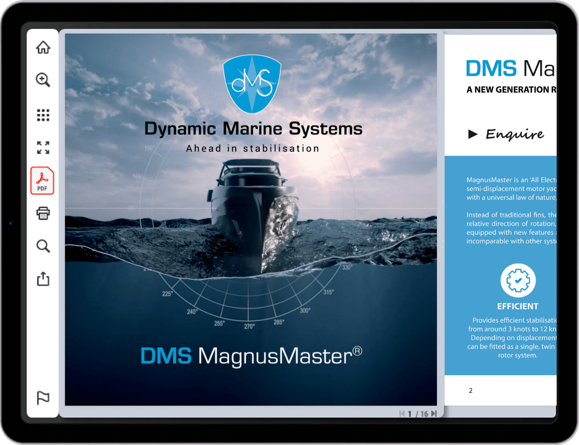Toggle fullscreen mode with the expand arrows
Image resolution: width=579 pixels, height=445 pixels.
coord(43,148)
